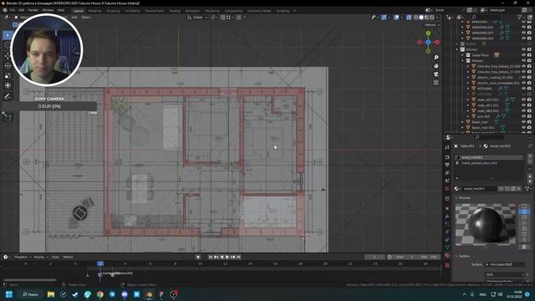Switch viewport shading to wireframe
Viewport: 535px width, 301px height.
(x=416, y=17)
